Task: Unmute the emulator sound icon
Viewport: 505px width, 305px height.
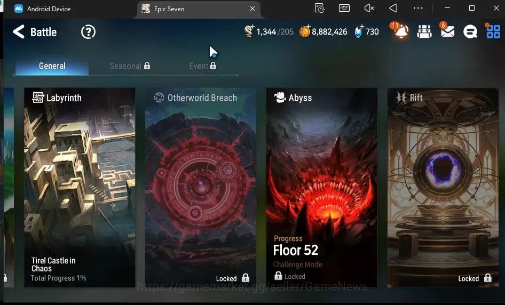Action: click(x=369, y=8)
